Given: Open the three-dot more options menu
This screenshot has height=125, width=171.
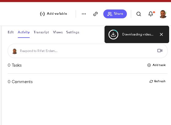Looking at the screenshot, I should 84,14.
